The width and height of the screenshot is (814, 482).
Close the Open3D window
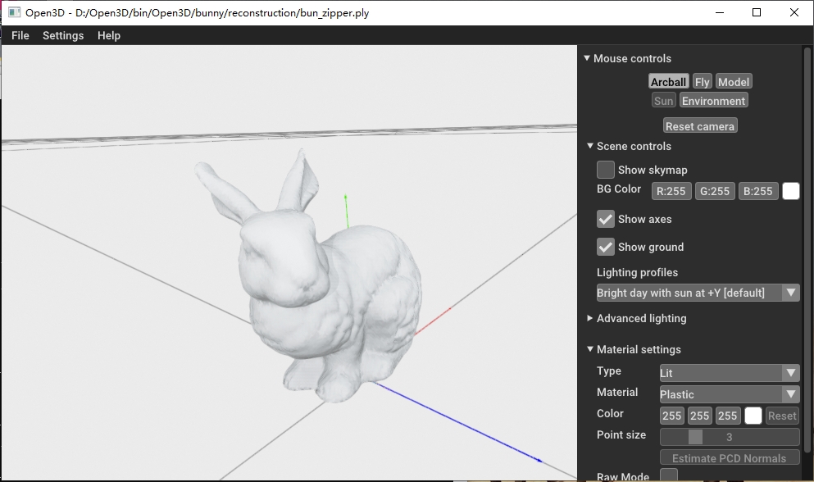coord(794,12)
